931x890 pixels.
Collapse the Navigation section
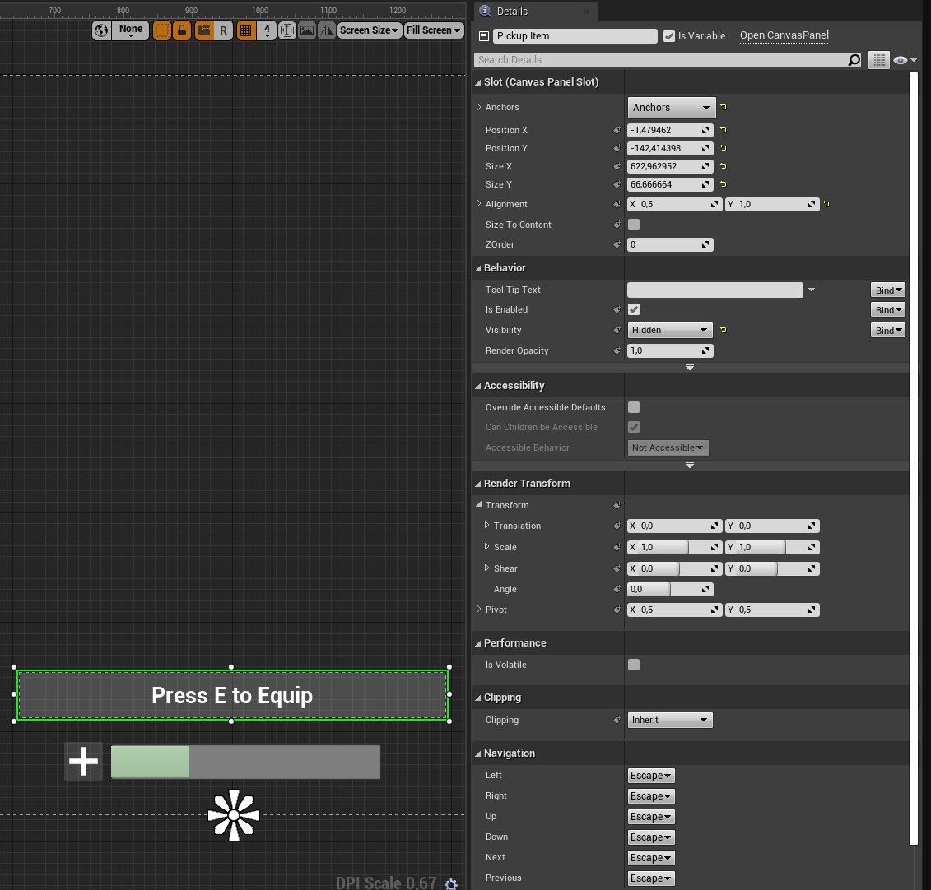(x=478, y=753)
